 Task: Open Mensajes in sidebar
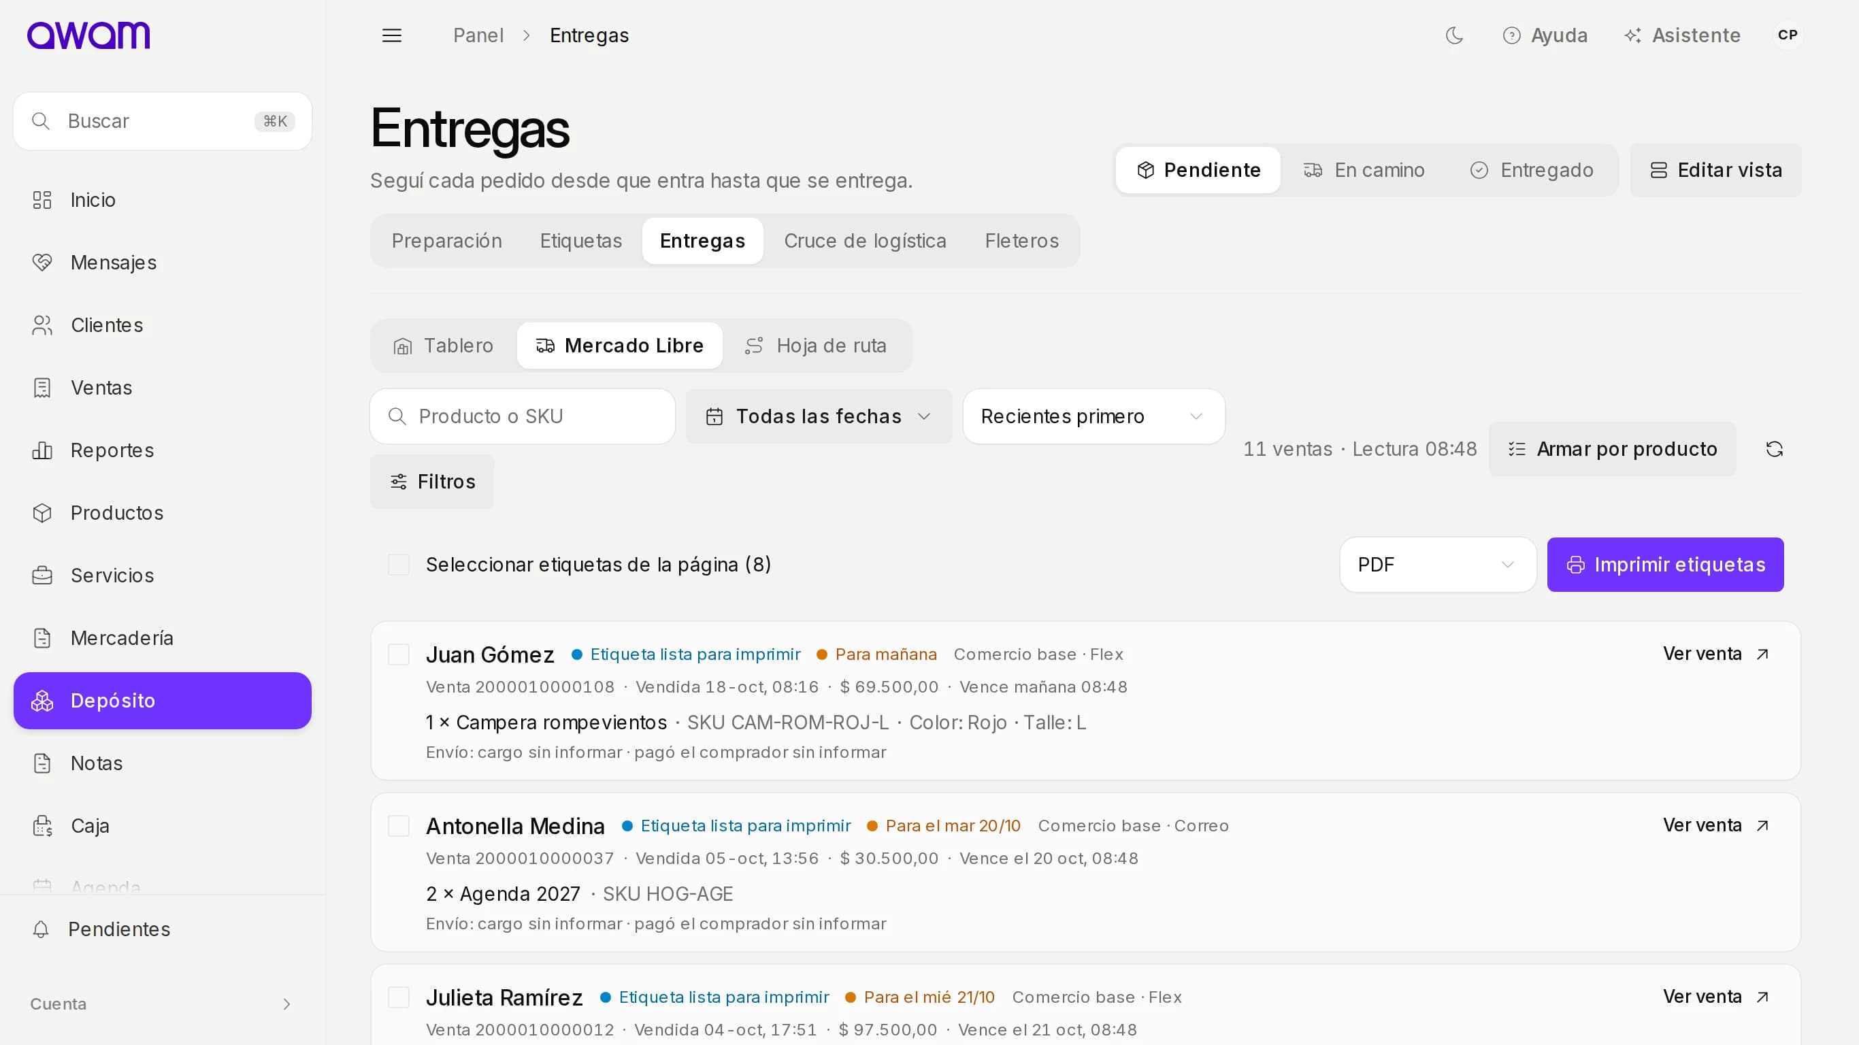(x=163, y=263)
